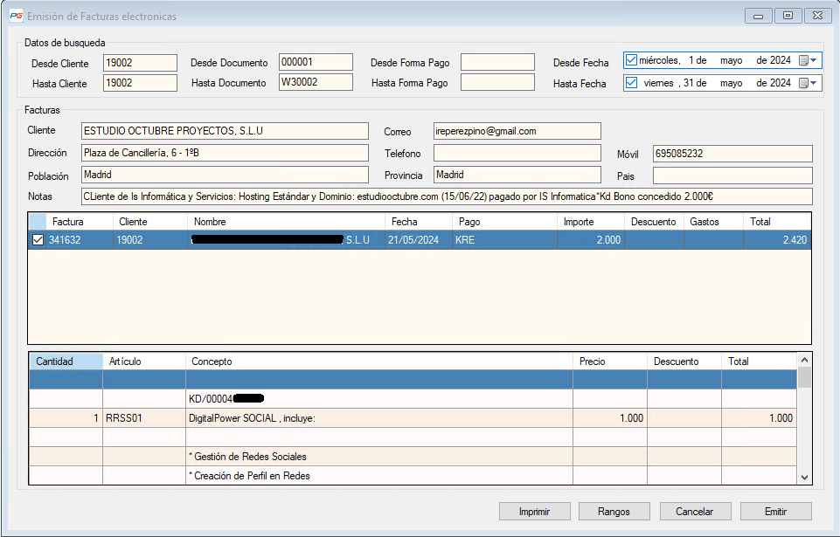This screenshot has height=537, width=840.
Task: Focus the Desde Cliente field
Action: click(x=140, y=63)
